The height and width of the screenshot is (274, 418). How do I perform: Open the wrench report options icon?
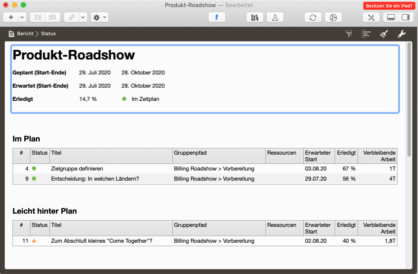401,33
